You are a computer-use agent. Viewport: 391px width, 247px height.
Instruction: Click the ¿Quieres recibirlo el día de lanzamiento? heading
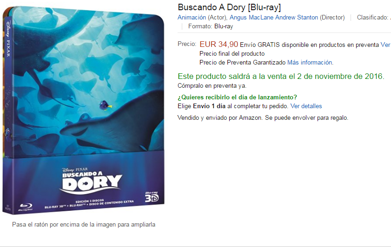click(x=237, y=97)
